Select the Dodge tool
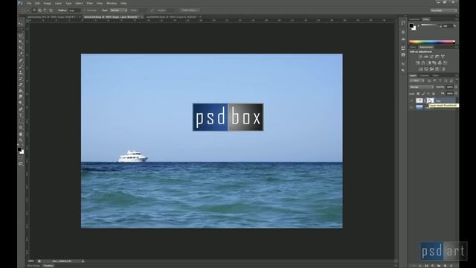This screenshot has width=476, height=268. tap(21, 103)
